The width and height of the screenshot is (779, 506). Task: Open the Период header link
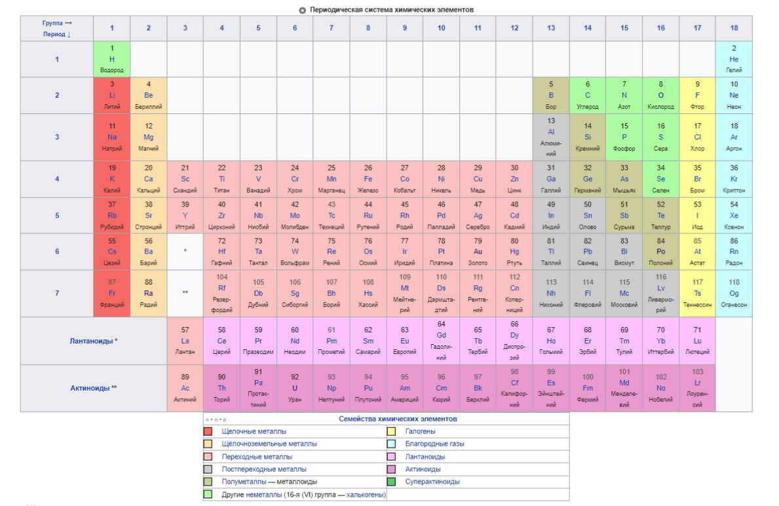point(54,34)
